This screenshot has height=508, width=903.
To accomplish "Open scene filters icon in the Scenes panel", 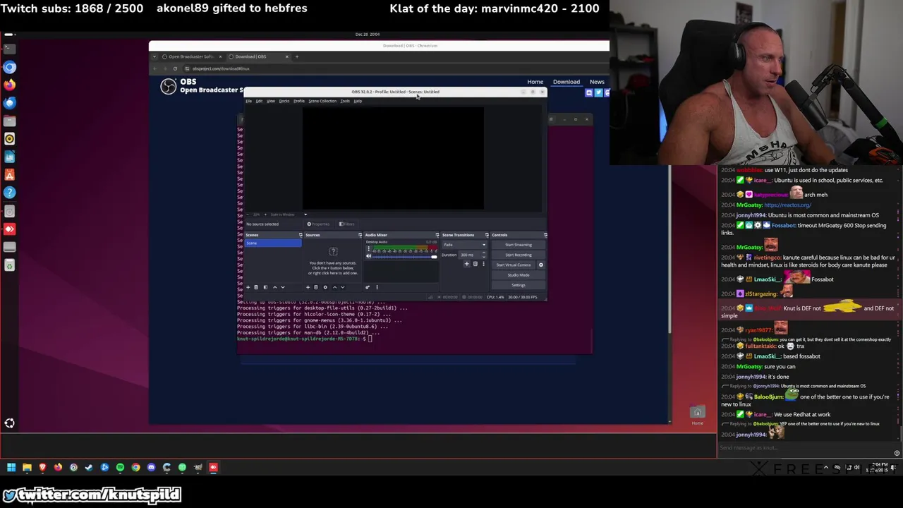I will coord(265,287).
